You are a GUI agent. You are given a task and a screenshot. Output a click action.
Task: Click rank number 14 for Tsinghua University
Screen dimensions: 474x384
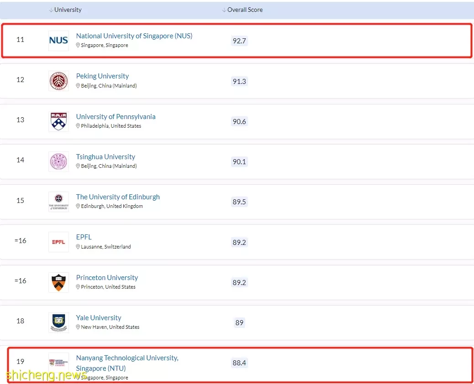pos(20,160)
